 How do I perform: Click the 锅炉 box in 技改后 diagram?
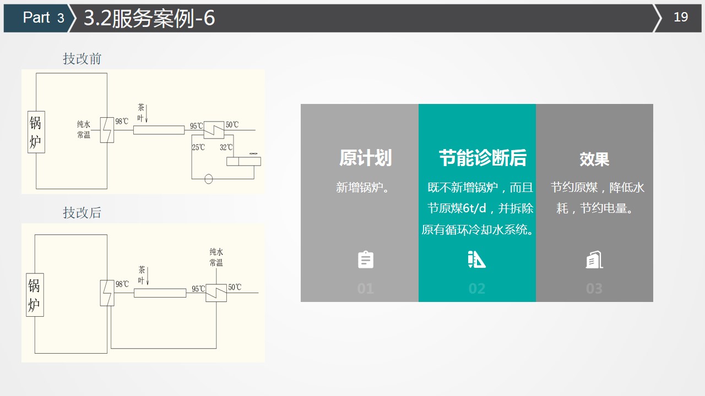[35, 295]
